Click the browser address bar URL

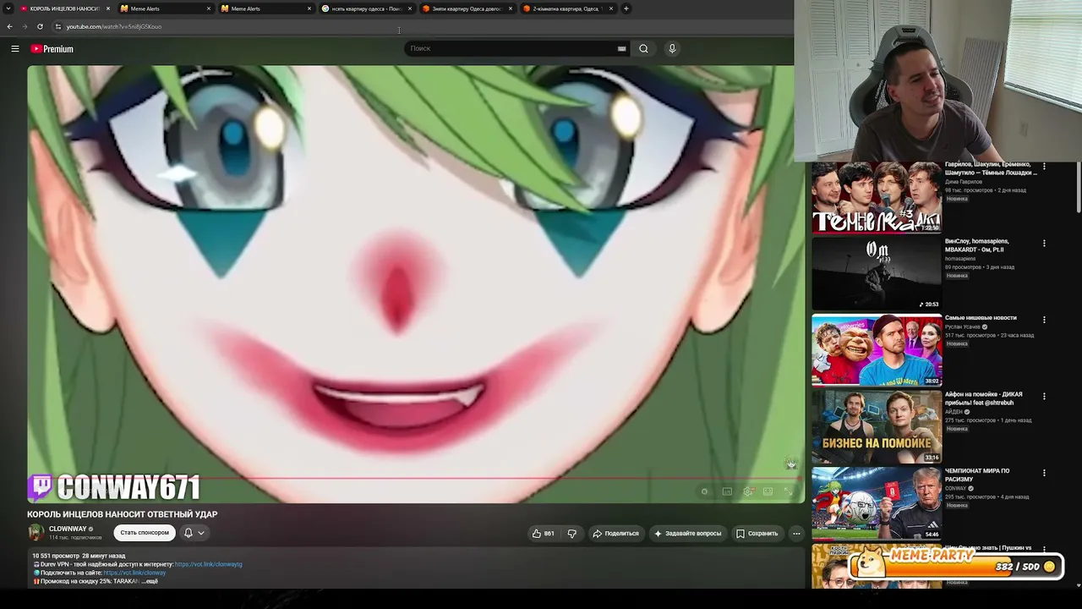(x=114, y=26)
